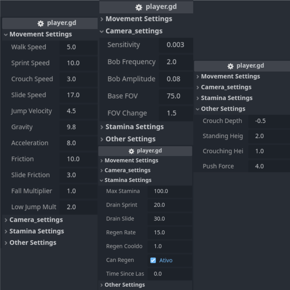Image resolution: width=290 pixels, height=290 pixels.
Task: Click the Max Stamina 100.0 field
Action: [x=169, y=191]
